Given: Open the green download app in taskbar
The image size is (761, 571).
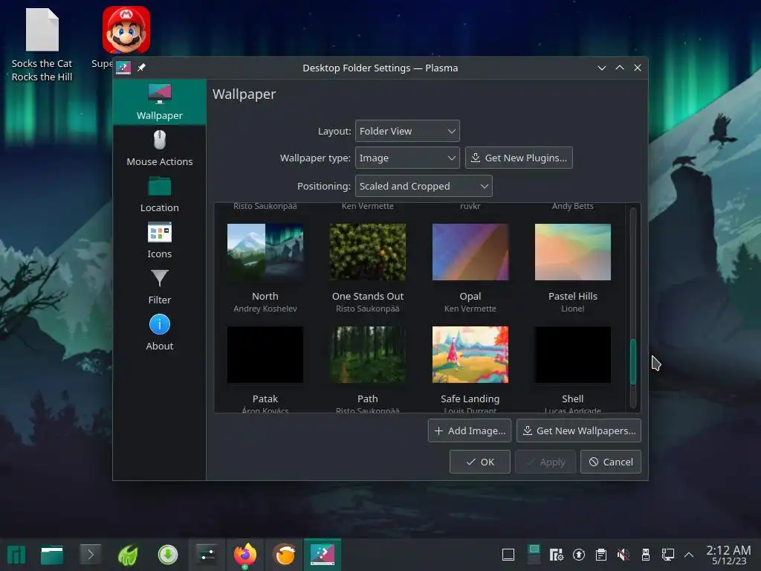Looking at the screenshot, I should click(x=167, y=555).
